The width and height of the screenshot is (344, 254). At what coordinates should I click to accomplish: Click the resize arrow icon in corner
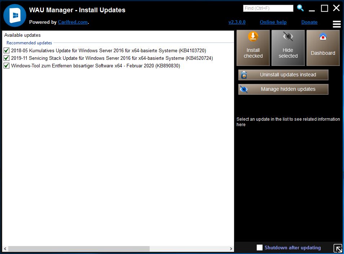click(338, 248)
